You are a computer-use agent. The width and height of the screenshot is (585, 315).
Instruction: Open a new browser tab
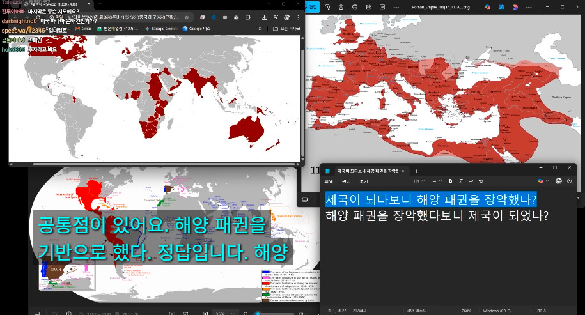(100, 4)
